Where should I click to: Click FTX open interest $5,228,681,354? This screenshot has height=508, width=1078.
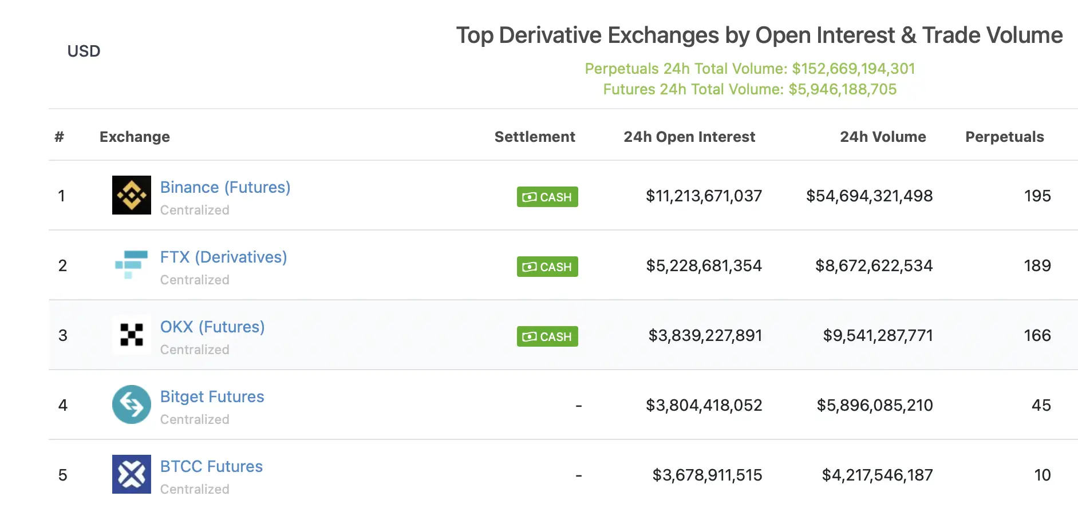[x=704, y=266]
